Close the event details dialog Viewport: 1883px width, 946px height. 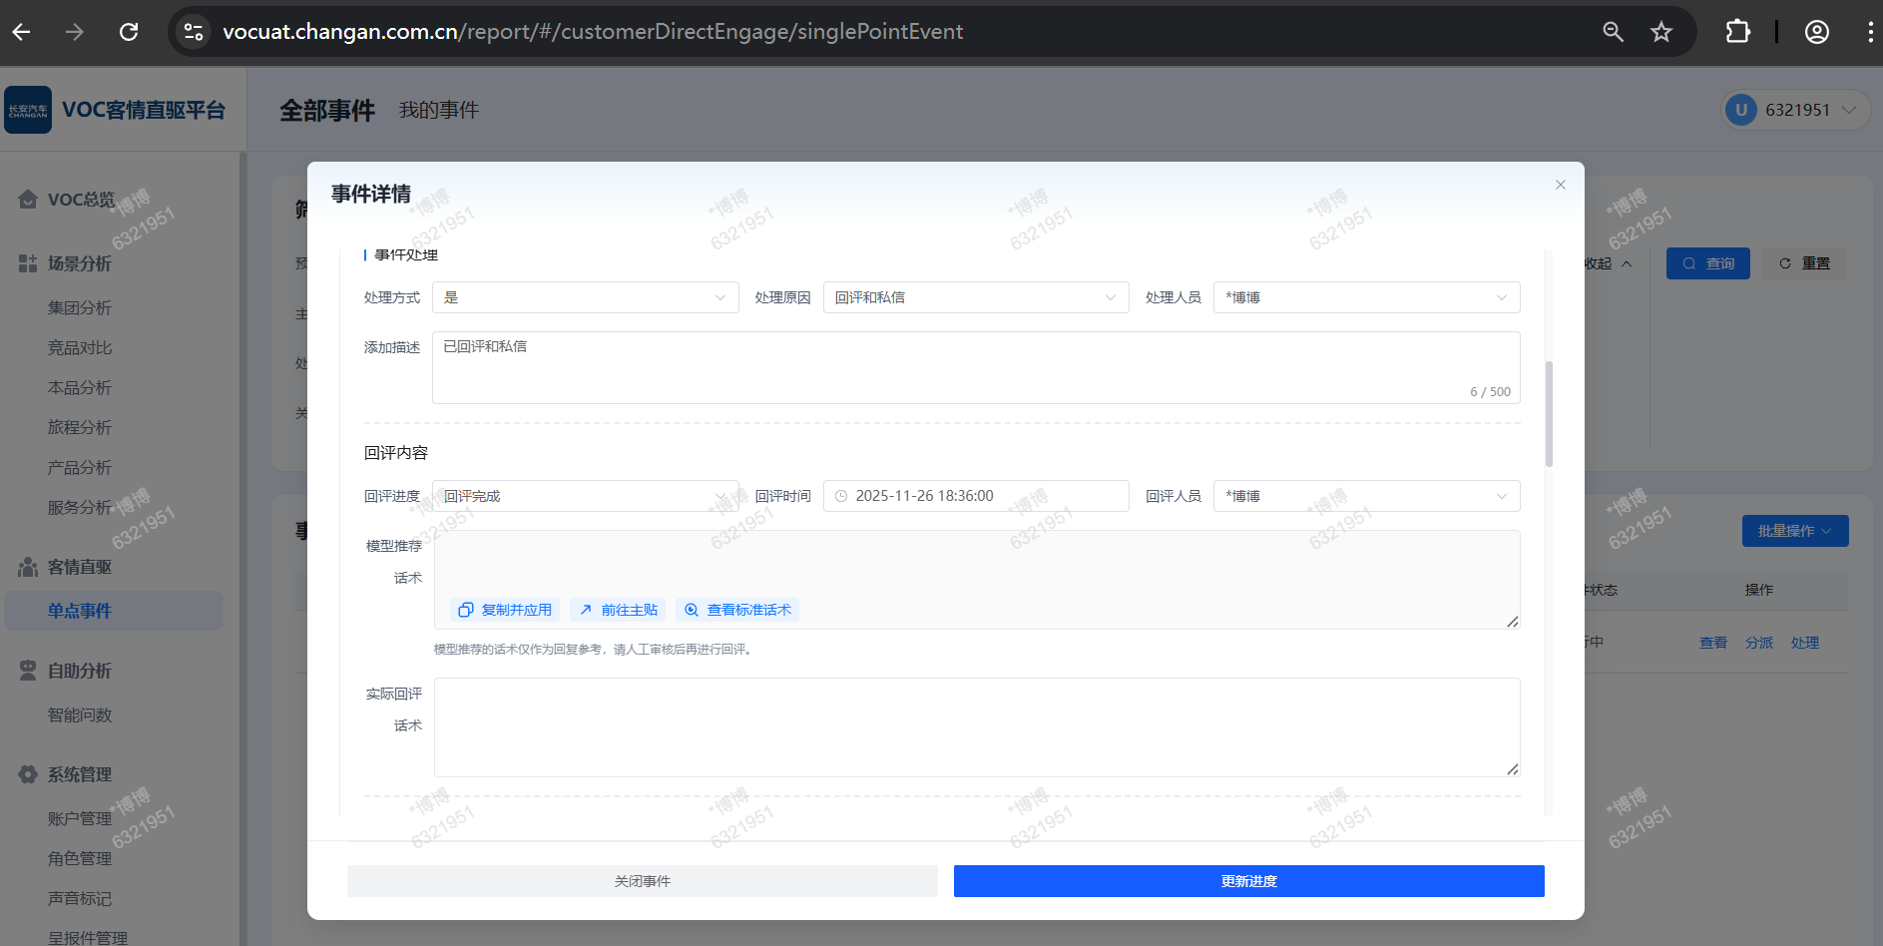point(1561,185)
